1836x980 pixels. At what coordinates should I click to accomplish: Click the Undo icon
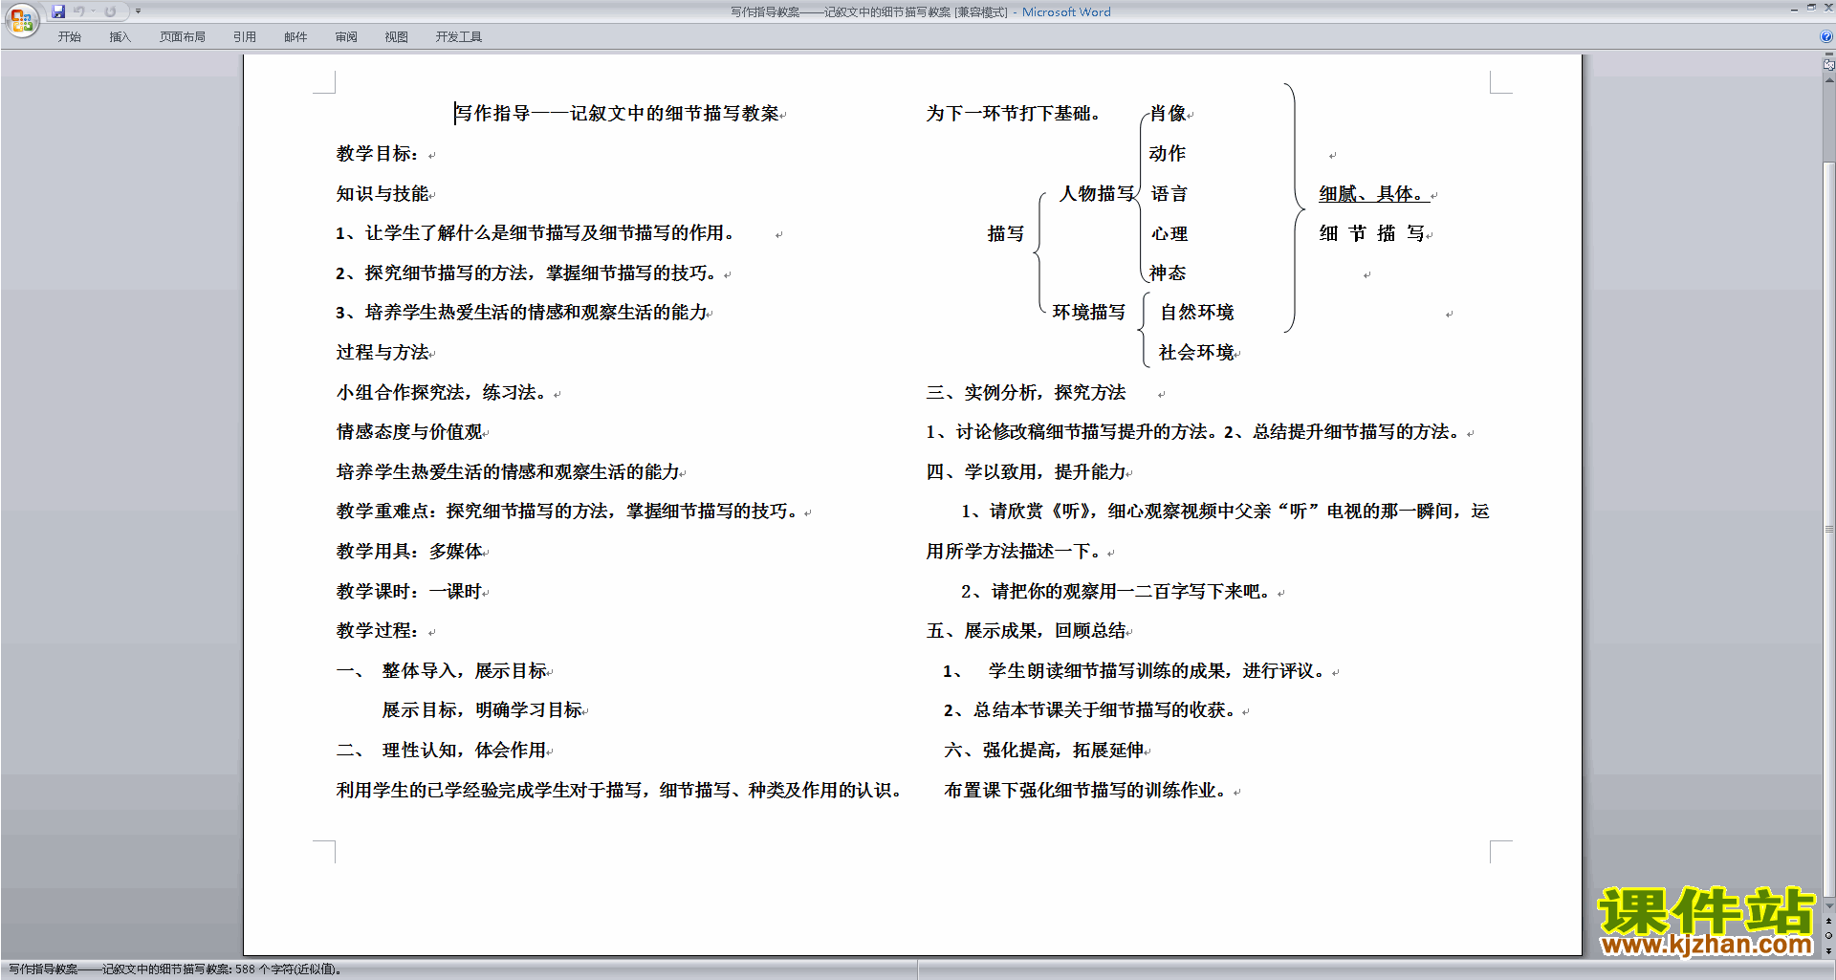coord(79,11)
